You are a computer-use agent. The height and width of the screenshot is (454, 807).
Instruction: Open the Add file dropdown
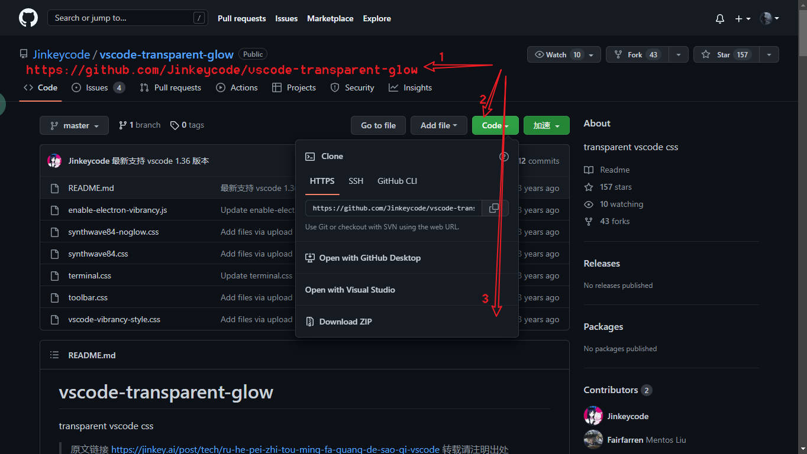click(439, 125)
